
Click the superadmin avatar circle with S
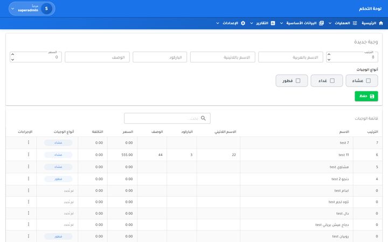(46, 9)
